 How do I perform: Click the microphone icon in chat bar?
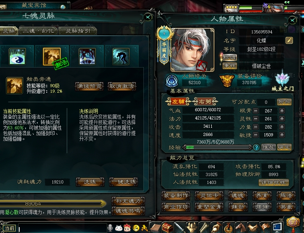click(110, 228)
